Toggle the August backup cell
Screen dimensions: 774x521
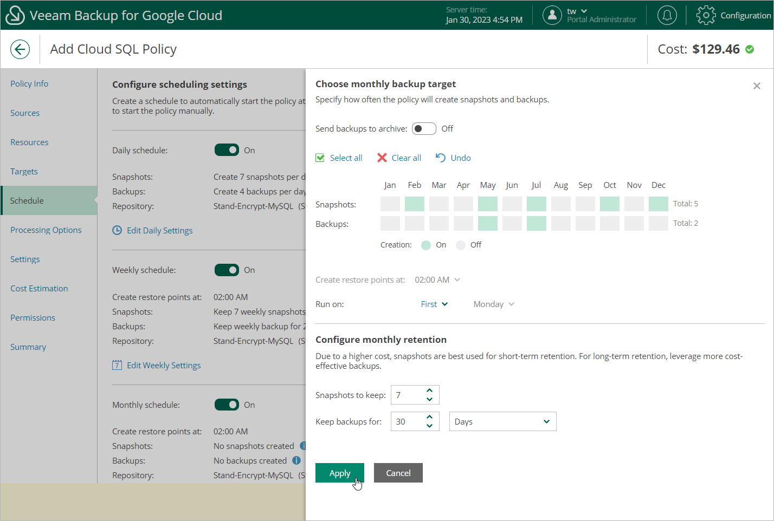coord(561,224)
